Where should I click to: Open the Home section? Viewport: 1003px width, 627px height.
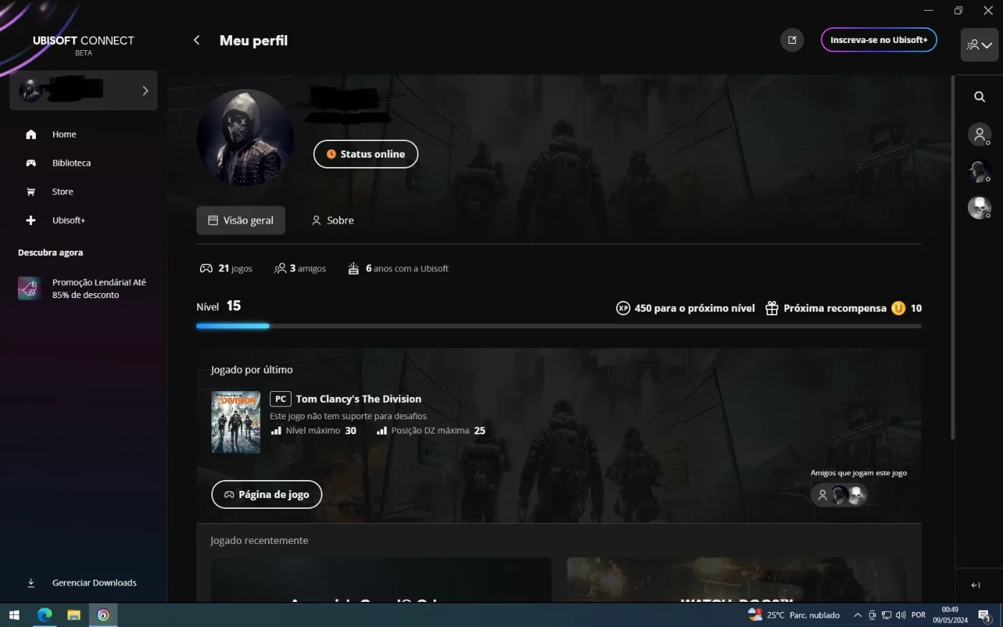(64, 134)
